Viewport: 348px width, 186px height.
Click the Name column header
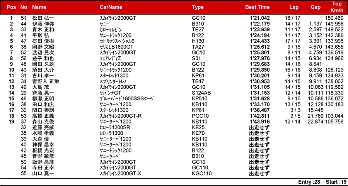pos(39,7)
